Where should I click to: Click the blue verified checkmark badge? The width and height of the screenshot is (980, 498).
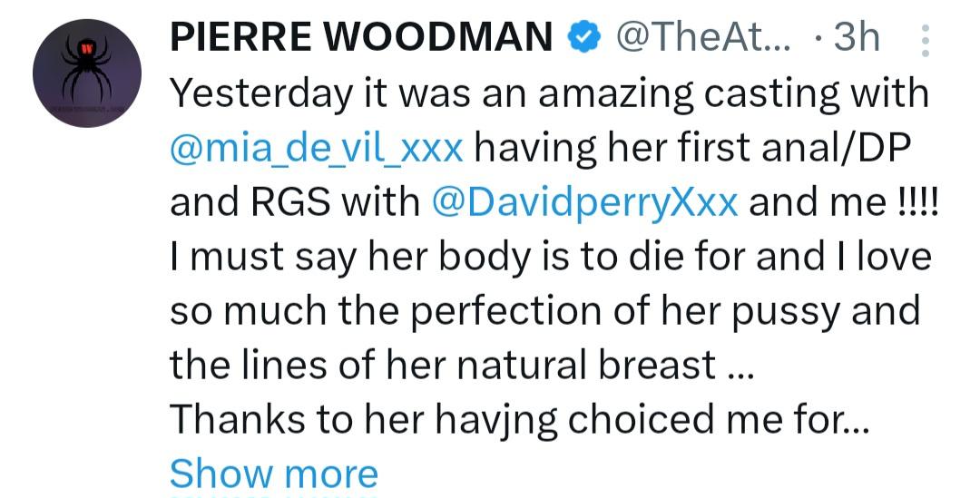click(x=583, y=37)
